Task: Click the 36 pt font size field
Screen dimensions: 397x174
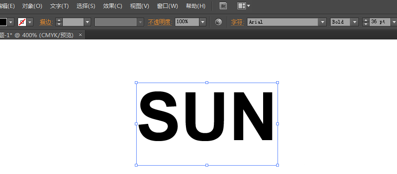Action: pyautogui.click(x=380, y=22)
